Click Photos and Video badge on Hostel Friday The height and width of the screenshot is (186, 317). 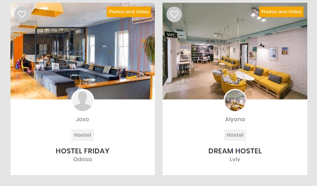(x=129, y=12)
